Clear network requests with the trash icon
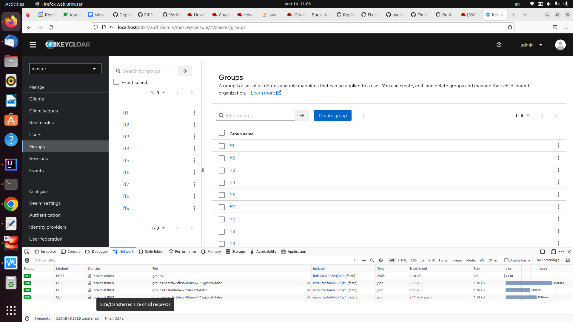This screenshot has height=322, width=573. [x=27, y=260]
